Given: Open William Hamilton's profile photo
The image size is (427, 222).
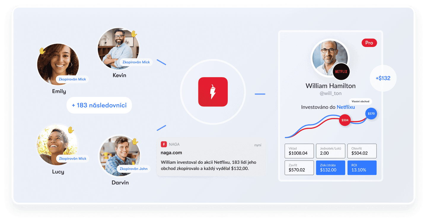Looking at the screenshot, I should pos(330,58).
